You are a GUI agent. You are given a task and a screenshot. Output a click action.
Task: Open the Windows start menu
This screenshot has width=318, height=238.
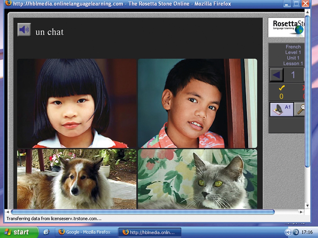click(19, 232)
